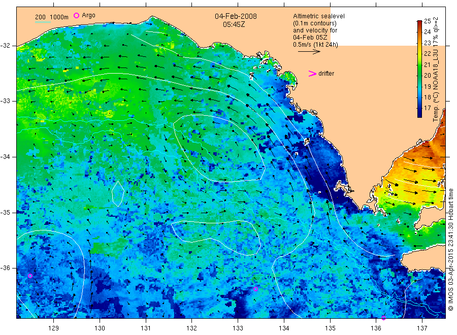457x335 pixels.
Task: Click the longitude label 131
Action: click(146, 328)
